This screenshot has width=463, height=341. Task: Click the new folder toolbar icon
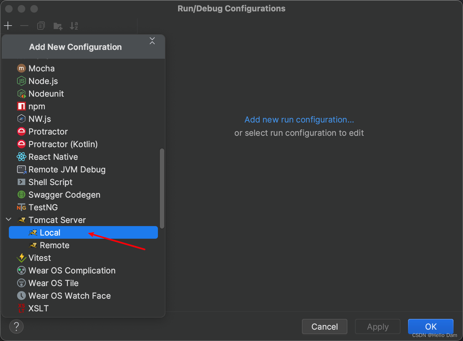[58, 26]
